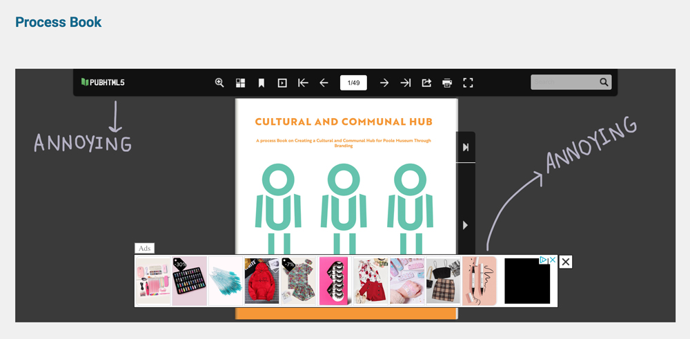This screenshot has height=339, width=690.
Task: Open the bookmark panel
Action: (x=262, y=83)
